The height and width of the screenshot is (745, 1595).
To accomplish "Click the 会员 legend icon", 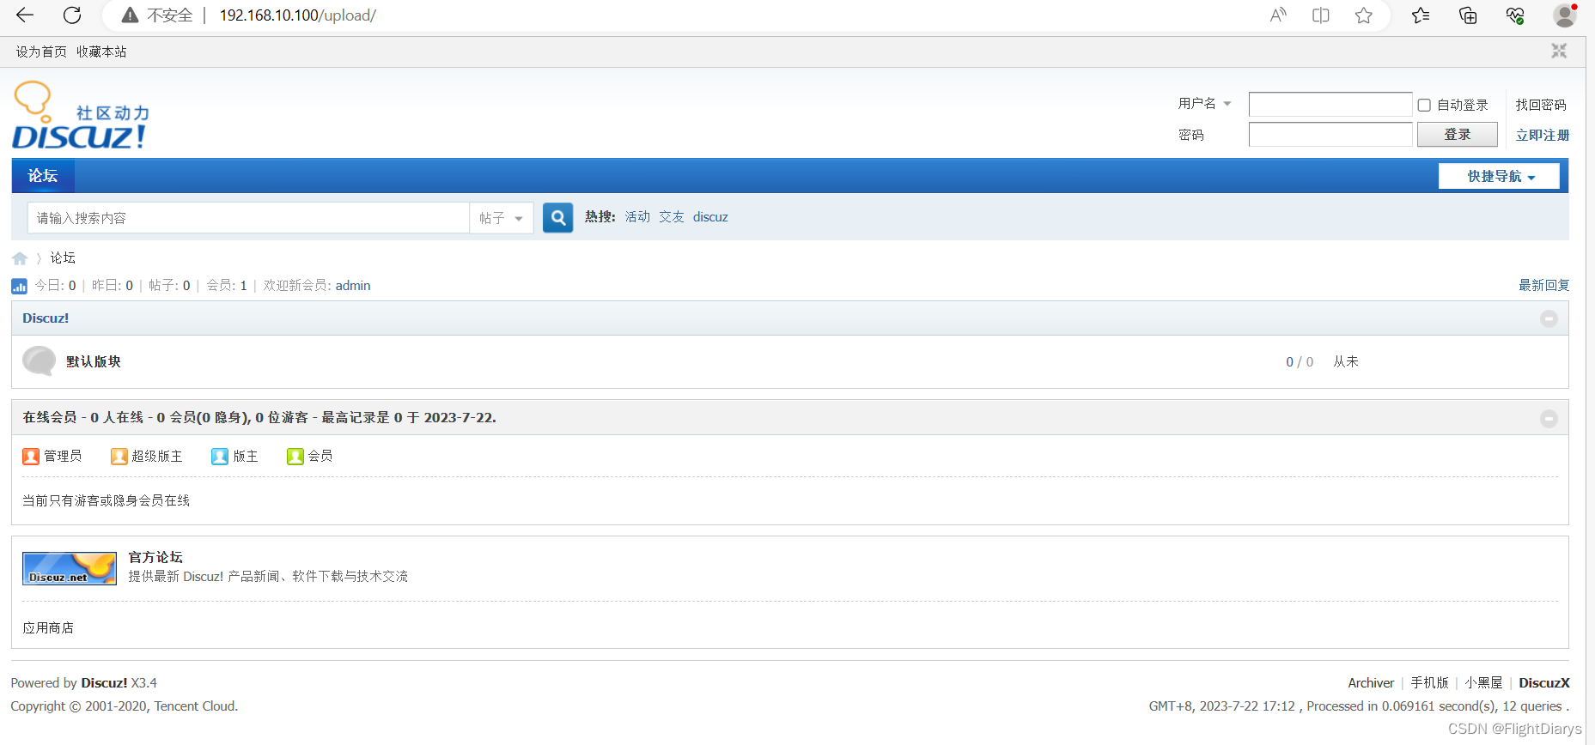I will click(295, 456).
